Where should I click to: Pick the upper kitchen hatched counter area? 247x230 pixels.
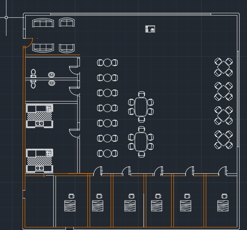coord(39,116)
